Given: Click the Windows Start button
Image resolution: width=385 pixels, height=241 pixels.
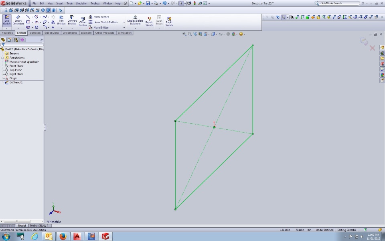Looking at the screenshot, I should (x=6, y=237).
